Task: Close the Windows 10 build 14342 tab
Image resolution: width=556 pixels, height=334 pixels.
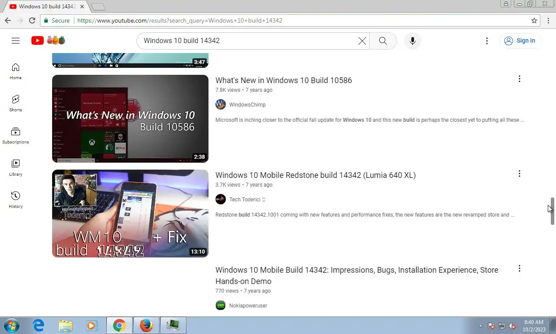Action: [x=82, y=7]
